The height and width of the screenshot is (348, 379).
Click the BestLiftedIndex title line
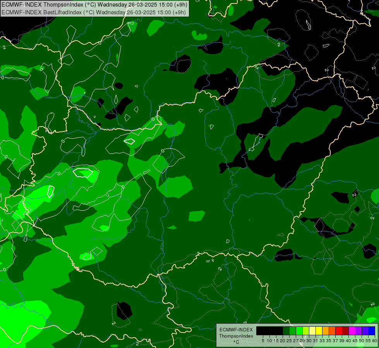coord(94,12)
